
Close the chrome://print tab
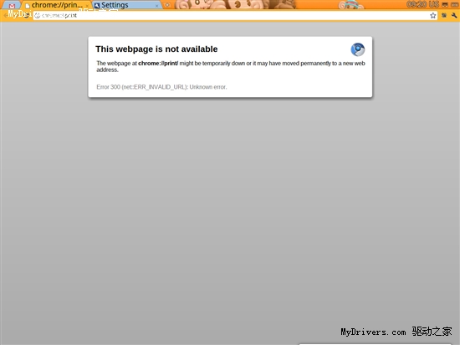click(x=87, y=6)
